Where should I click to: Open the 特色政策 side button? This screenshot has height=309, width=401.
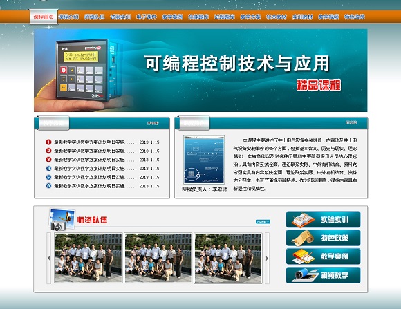click(x=323, y=238)
